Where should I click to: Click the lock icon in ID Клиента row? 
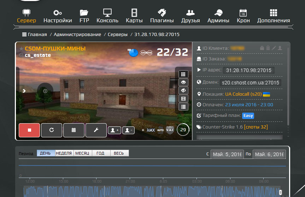262,48
